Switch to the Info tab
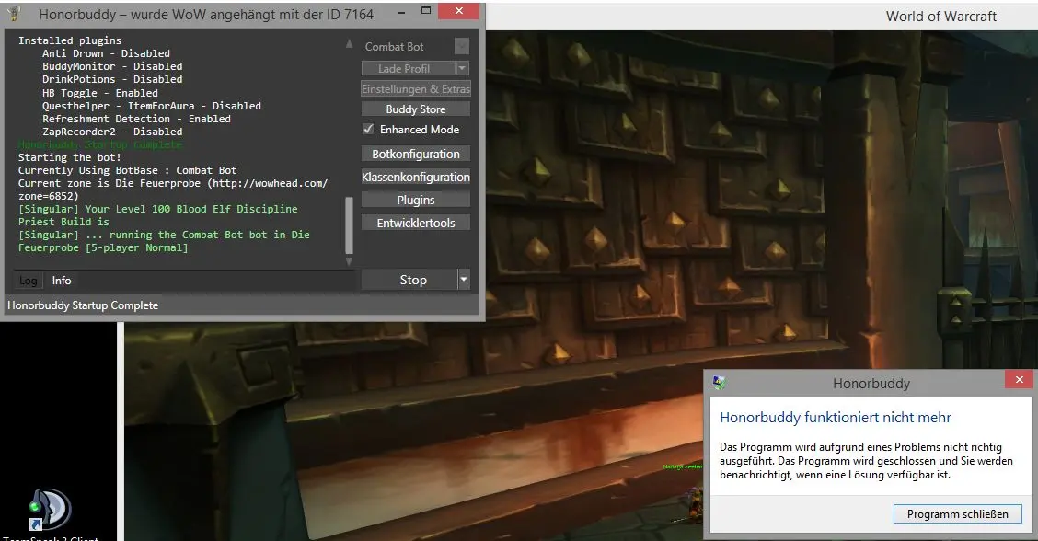 coord(62,281)
